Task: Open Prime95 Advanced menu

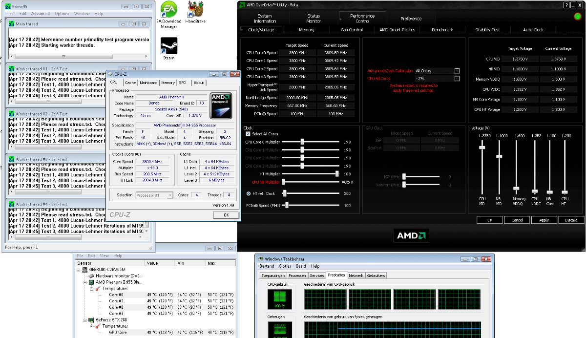Action: pyautogui.click(x=40, y=14)
